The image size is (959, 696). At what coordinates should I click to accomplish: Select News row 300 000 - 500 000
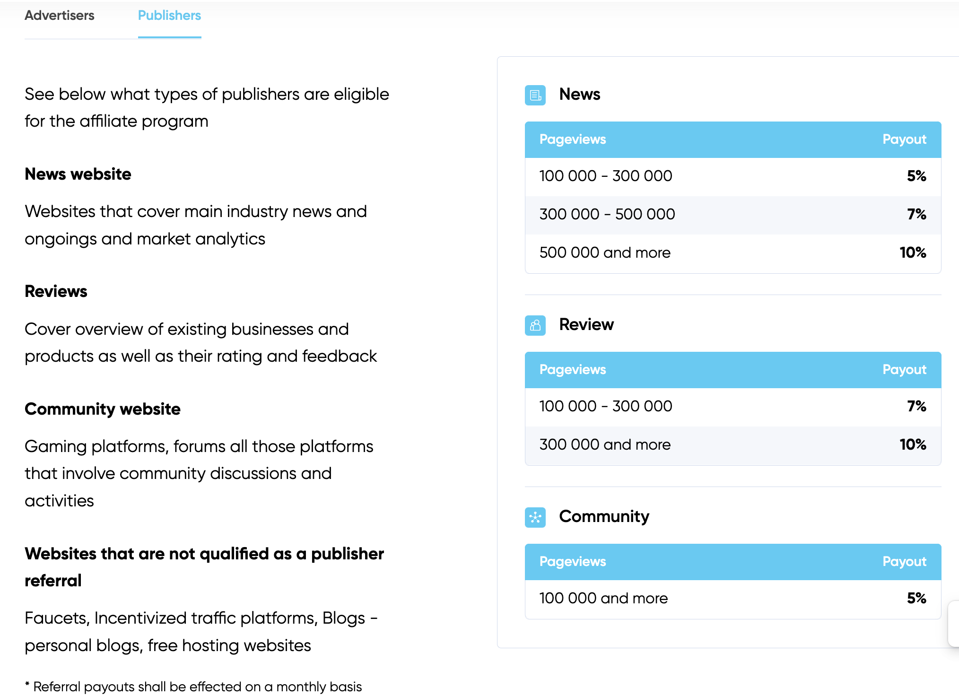tap(607, 214)
